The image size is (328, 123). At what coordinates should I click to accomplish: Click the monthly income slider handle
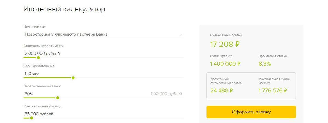31,118
